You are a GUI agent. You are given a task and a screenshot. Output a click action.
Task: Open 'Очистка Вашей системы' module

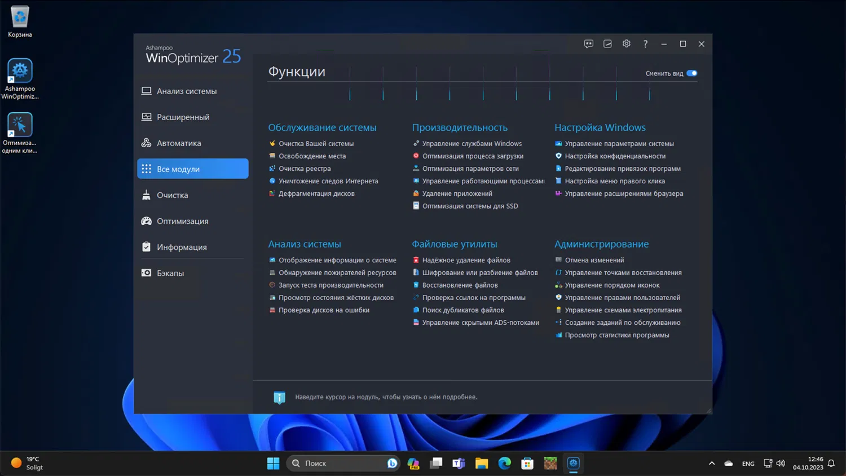pos(316,144)
